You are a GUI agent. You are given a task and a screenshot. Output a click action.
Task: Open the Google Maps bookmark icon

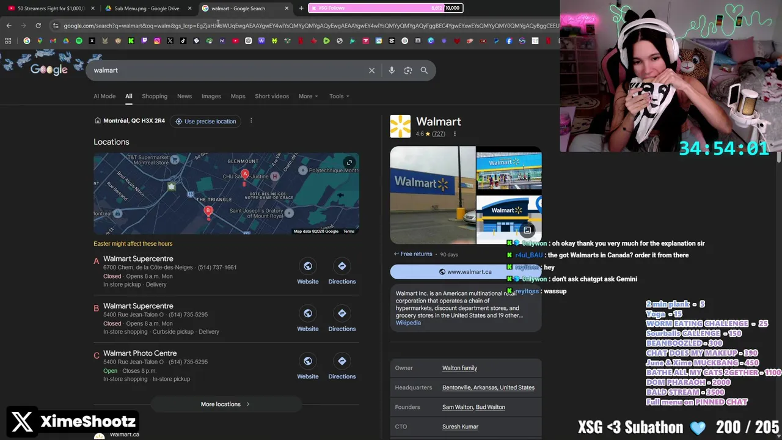(40, 41)
